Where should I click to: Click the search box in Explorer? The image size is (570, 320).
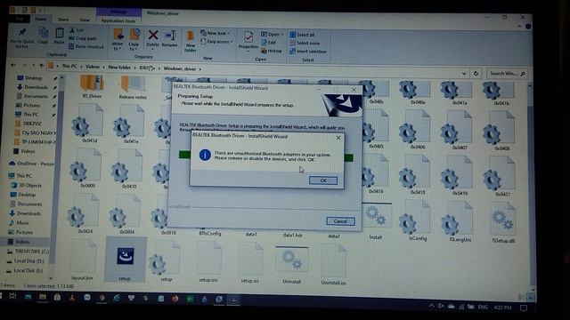pyautogui.click(x=507, y=73)
